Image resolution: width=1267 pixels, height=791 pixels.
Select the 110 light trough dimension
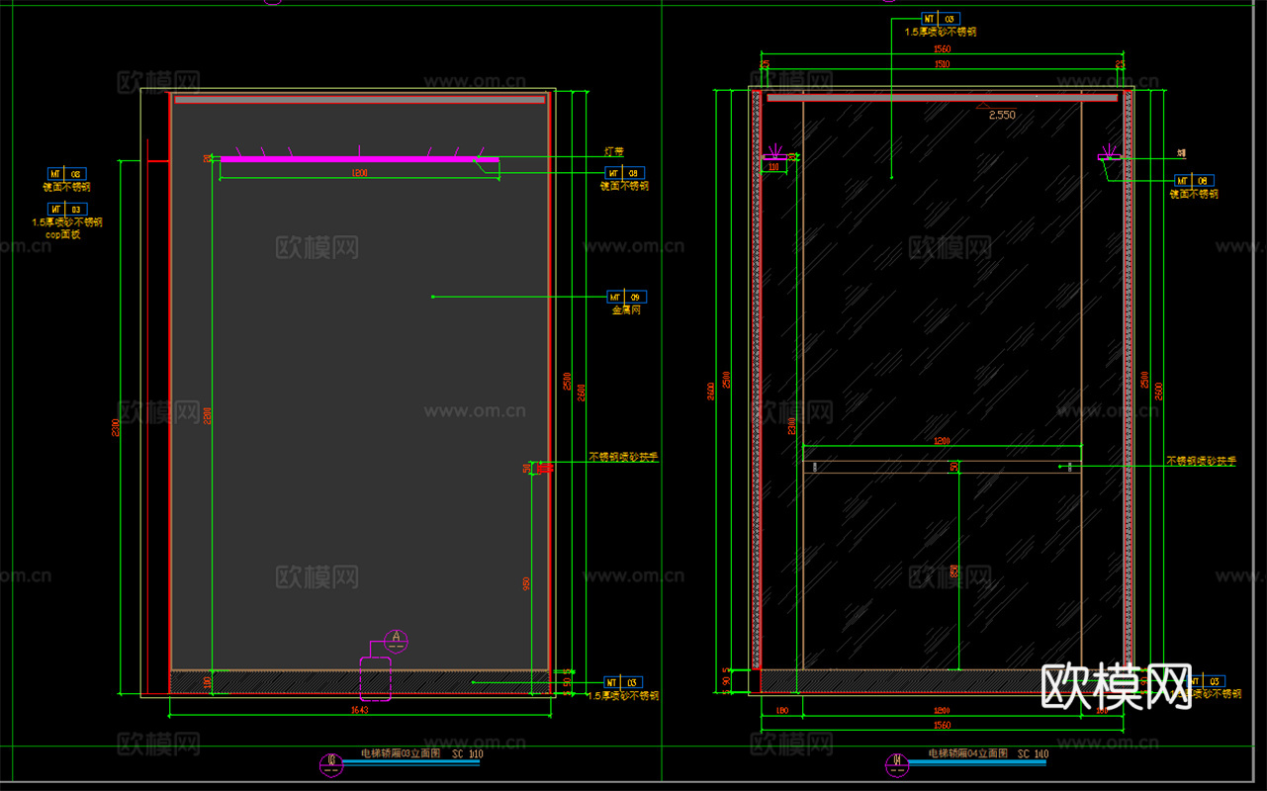coord(772,167)
